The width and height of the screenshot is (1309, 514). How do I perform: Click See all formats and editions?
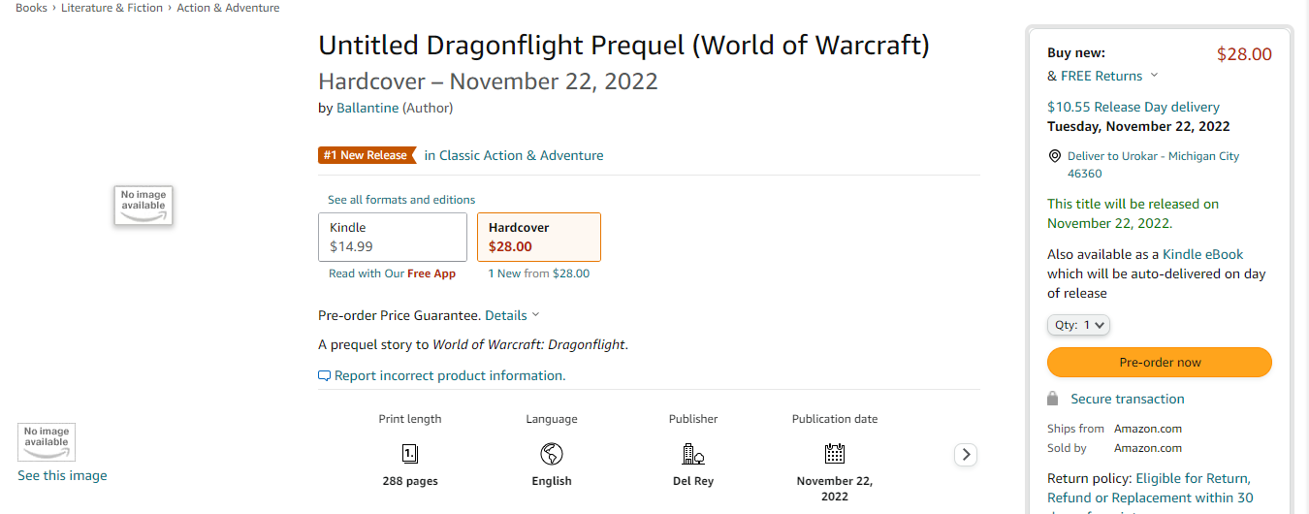[x=401, y=199]
